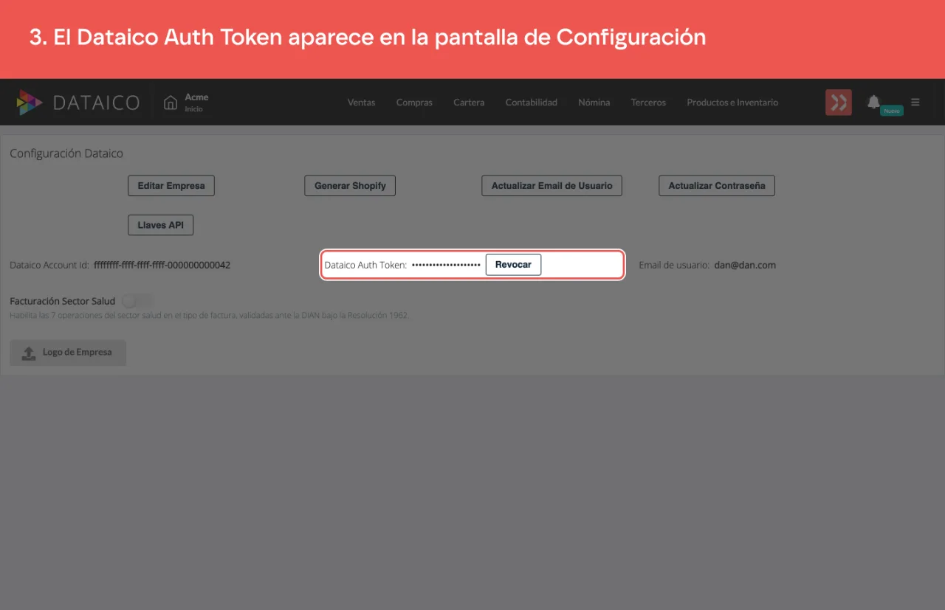Open Productos e Inventario menu

(x=732, y=103)
